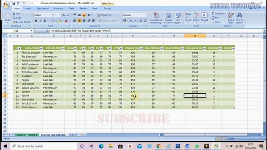
Task: Click the Insert Function fx icon
Action: (x=47, y=31)
